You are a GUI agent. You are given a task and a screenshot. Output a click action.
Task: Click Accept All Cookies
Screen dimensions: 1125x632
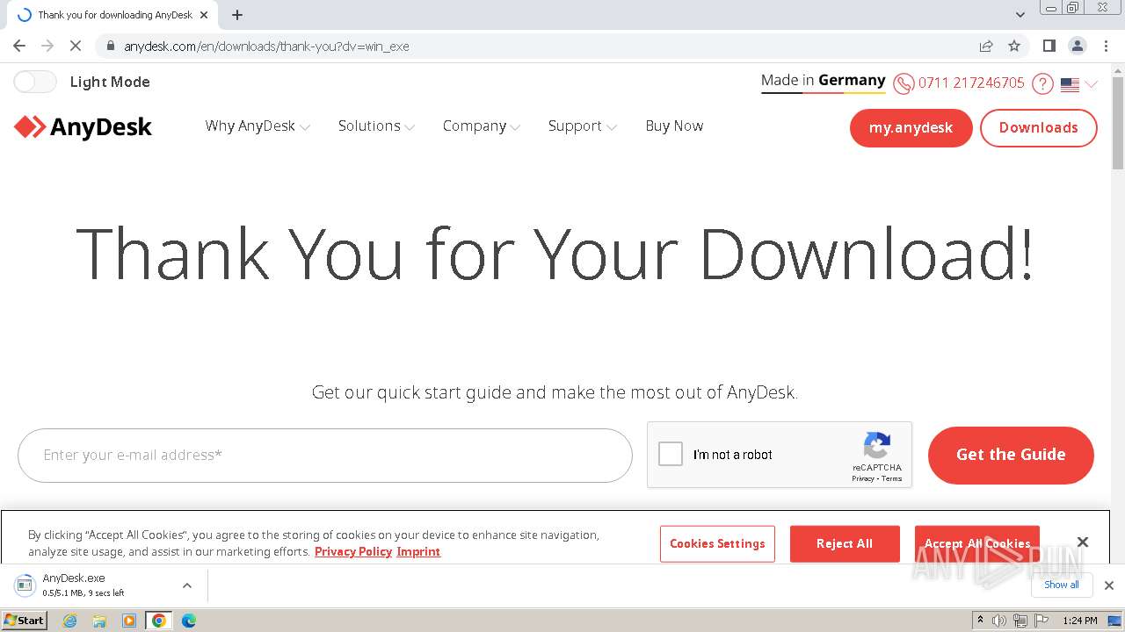pyautogui.click(x=977, y=543)
